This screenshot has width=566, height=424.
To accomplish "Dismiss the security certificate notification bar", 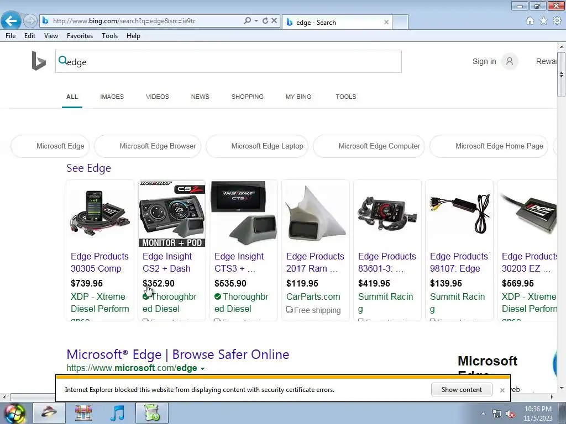I will [502, 390].
